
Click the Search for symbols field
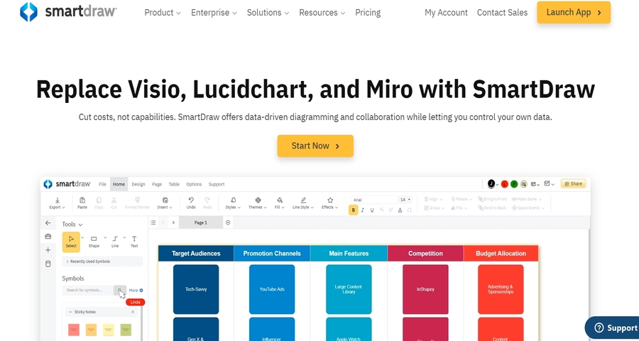pos(87,290)
